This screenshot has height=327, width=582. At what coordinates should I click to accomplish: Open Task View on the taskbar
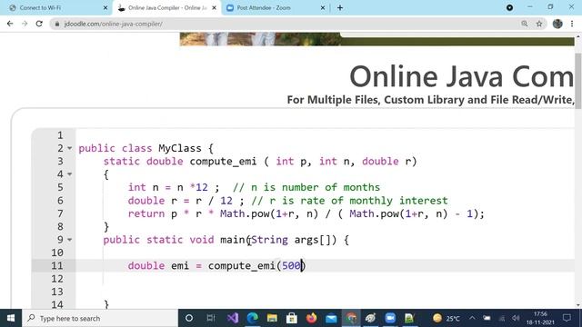point(211,318)
